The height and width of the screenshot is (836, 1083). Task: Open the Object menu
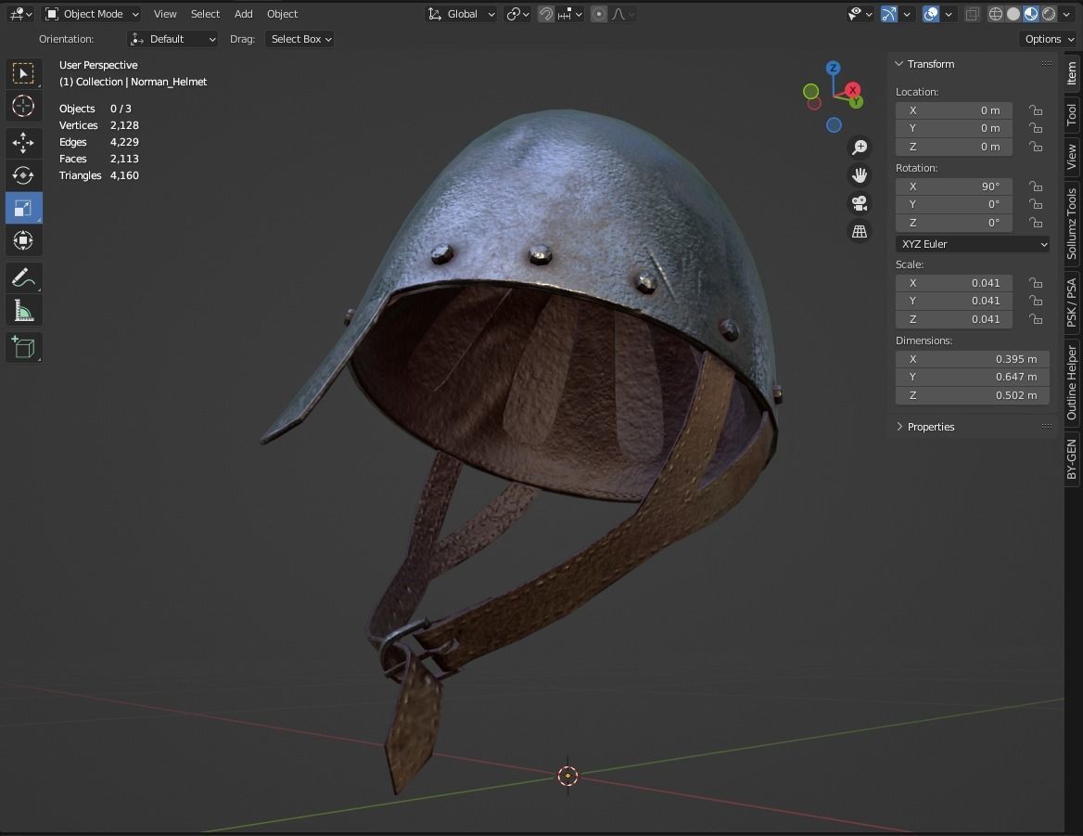[283, 14]
